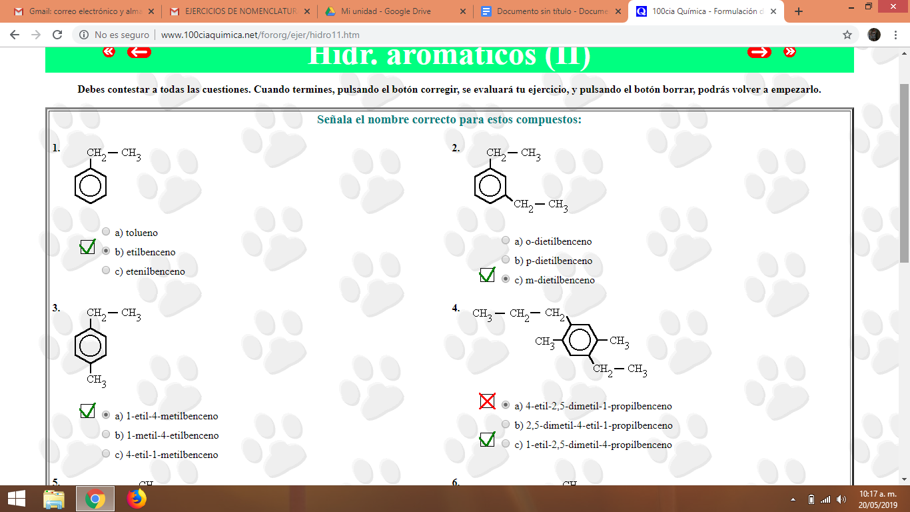Select option a) 1-etil-4-metilbenceno
This screenshot has width=910, height=512.
coord(106,415)
